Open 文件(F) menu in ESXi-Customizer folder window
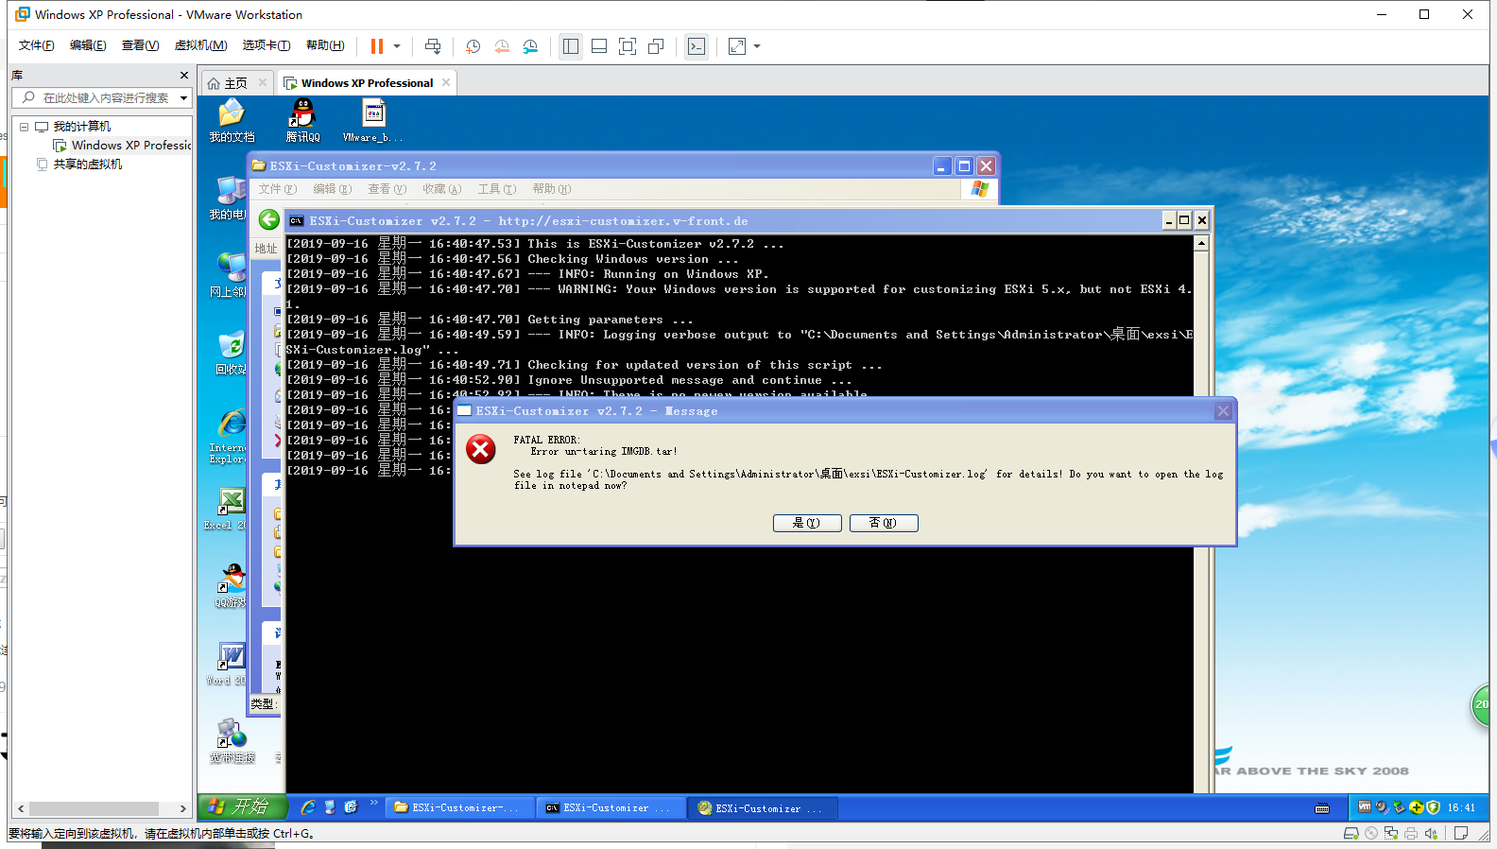 pyautogui.click(x=277, y=189)
